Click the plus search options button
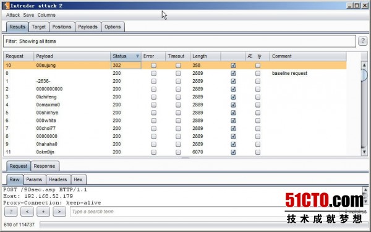 43,212
